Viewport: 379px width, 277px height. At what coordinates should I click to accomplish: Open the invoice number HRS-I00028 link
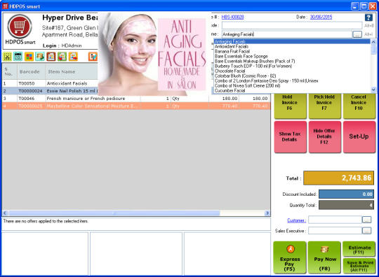(232, 17)
